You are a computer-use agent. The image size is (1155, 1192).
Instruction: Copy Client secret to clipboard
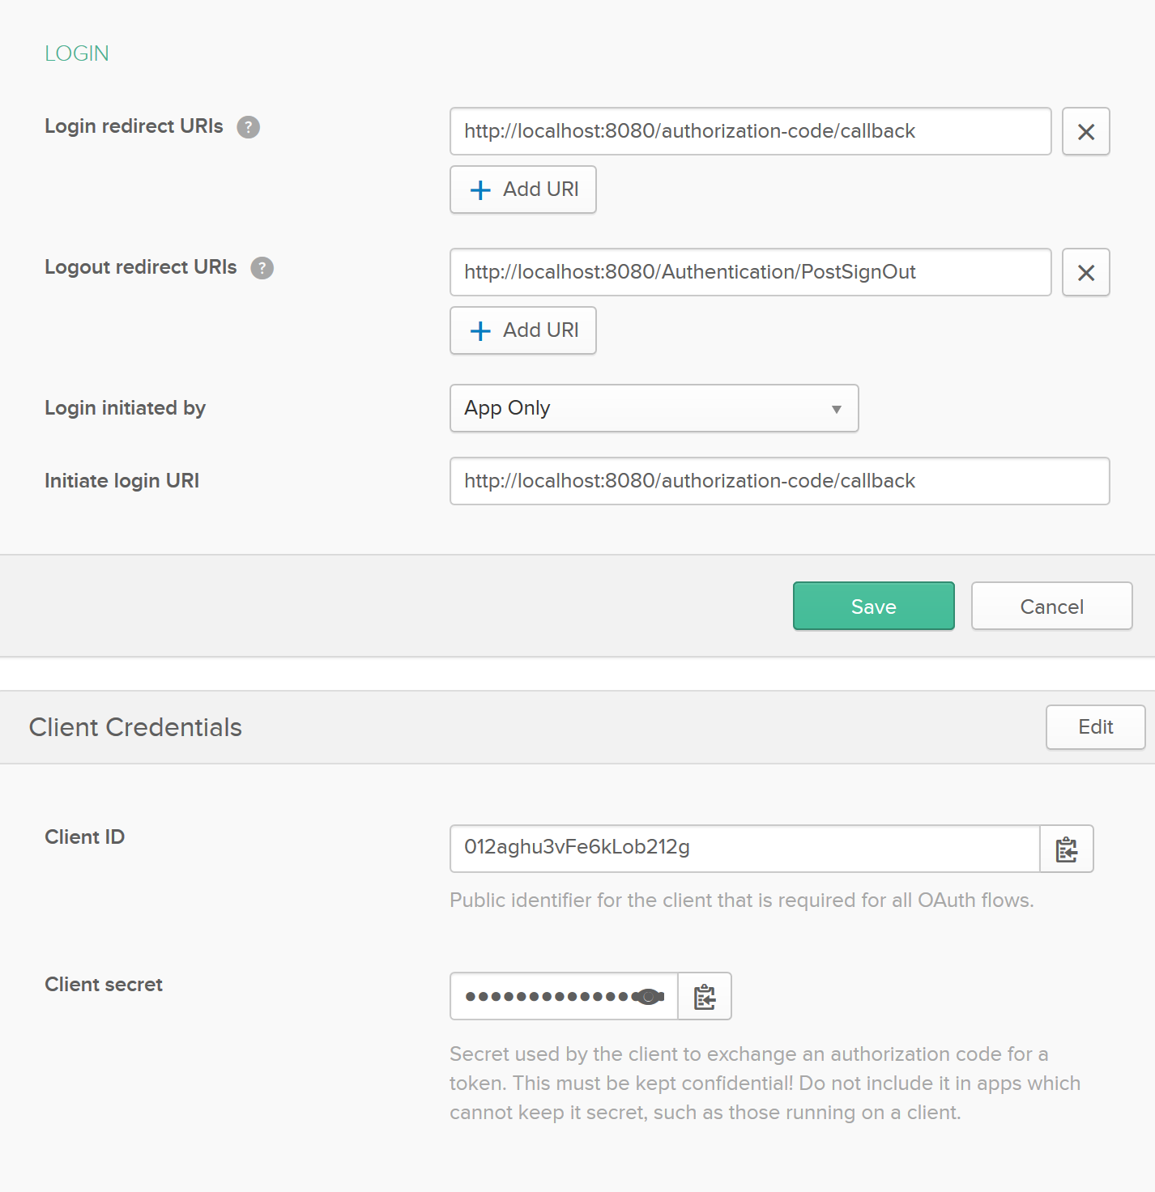click(x=704, y=996)
